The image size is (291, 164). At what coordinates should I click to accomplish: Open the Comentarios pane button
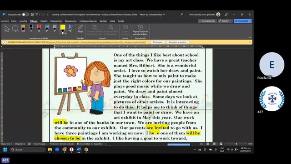click(x=207, y=21)
